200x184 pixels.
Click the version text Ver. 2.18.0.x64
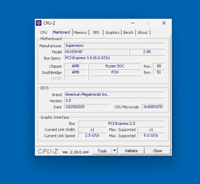tap(75, 152)
